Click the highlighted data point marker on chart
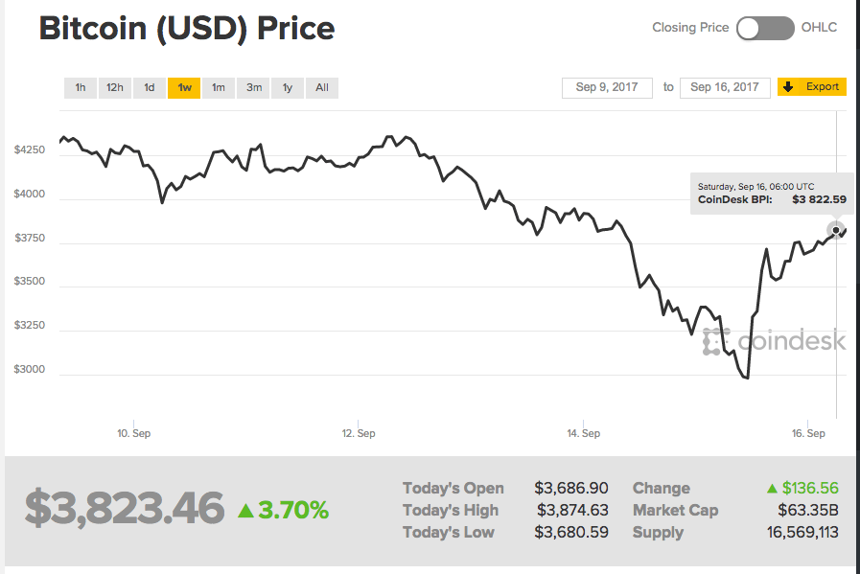The width and height of the screenshot is (860, 574). coord(837,230)
